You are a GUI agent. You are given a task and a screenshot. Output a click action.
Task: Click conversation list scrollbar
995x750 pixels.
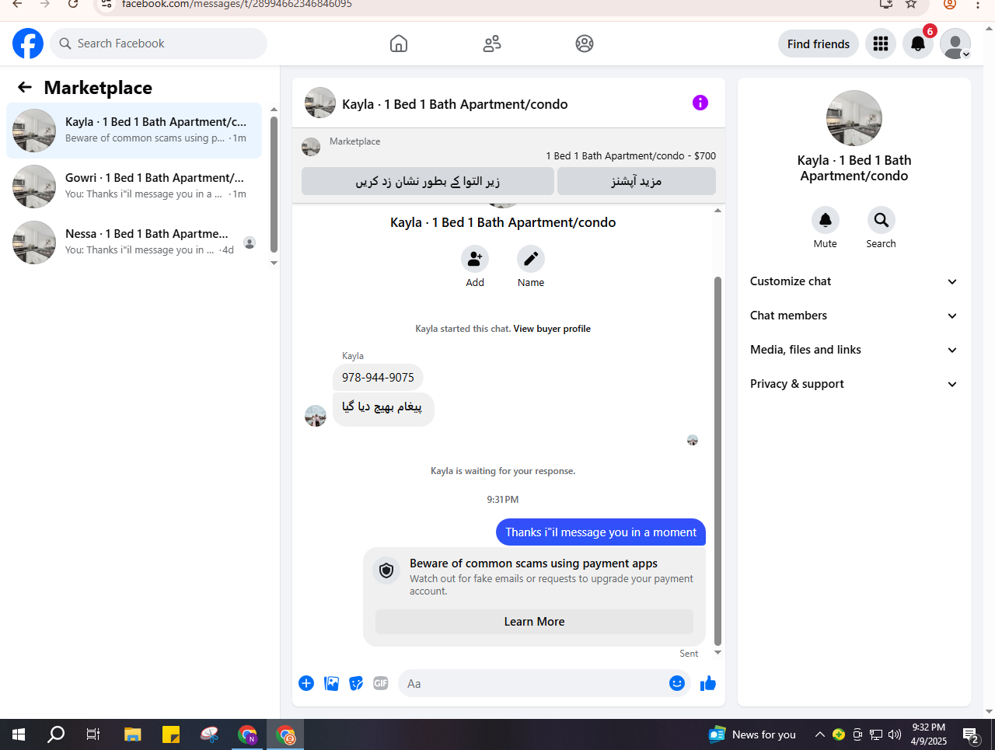point(274,185)
